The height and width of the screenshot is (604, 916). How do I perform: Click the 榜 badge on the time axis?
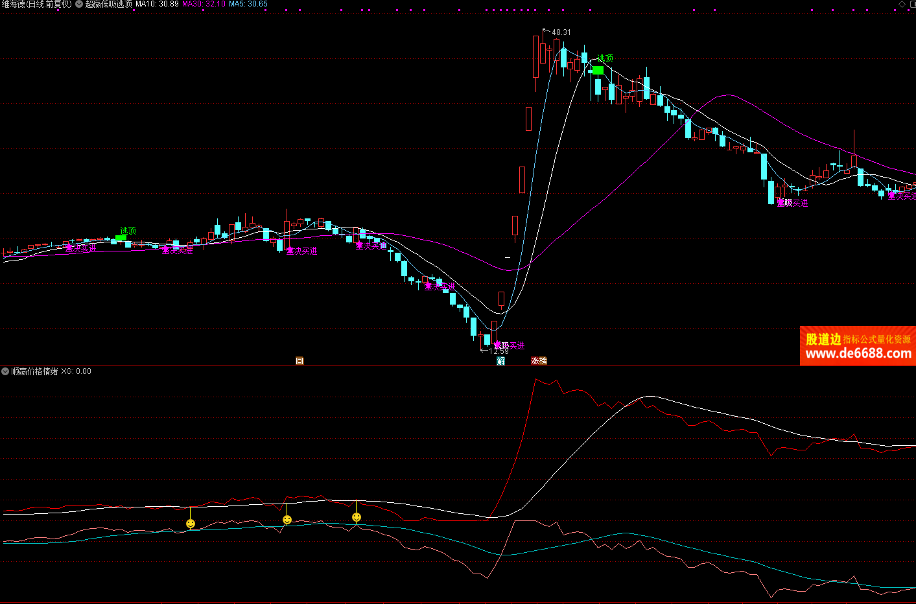point(543,361)
